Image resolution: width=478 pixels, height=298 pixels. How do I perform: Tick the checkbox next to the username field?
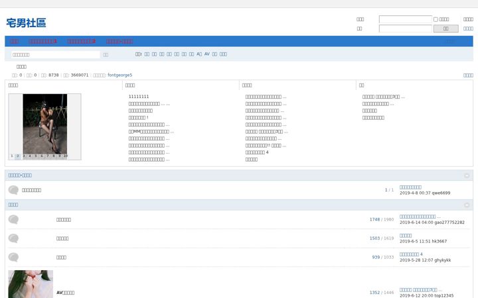click(436, 19)
